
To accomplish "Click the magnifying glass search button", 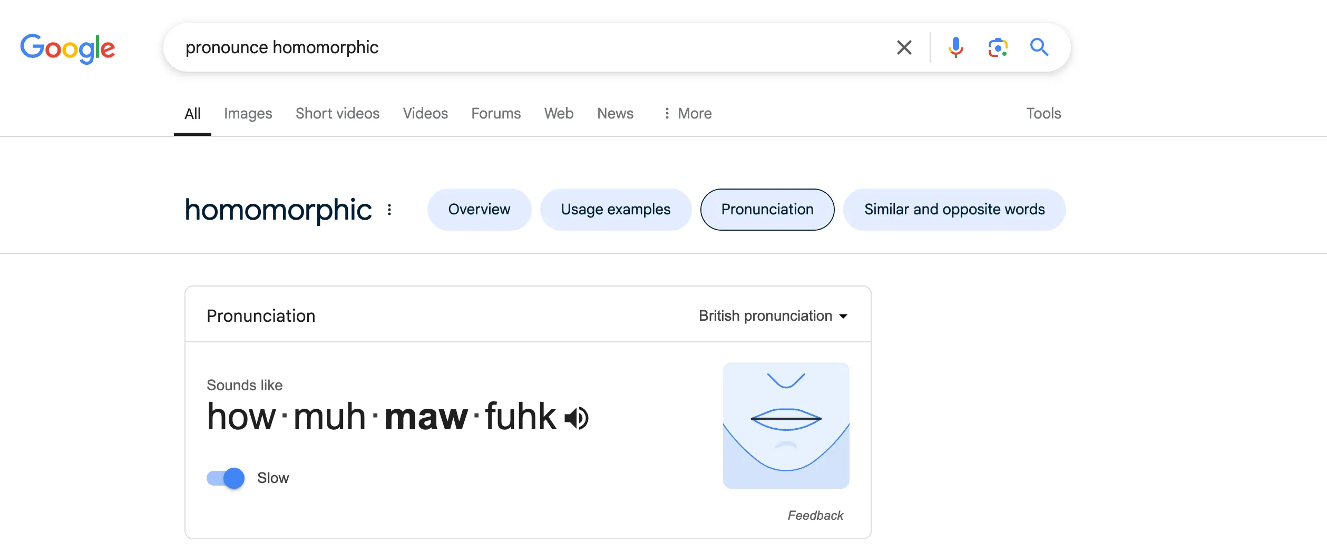I will pos(1039,47).
